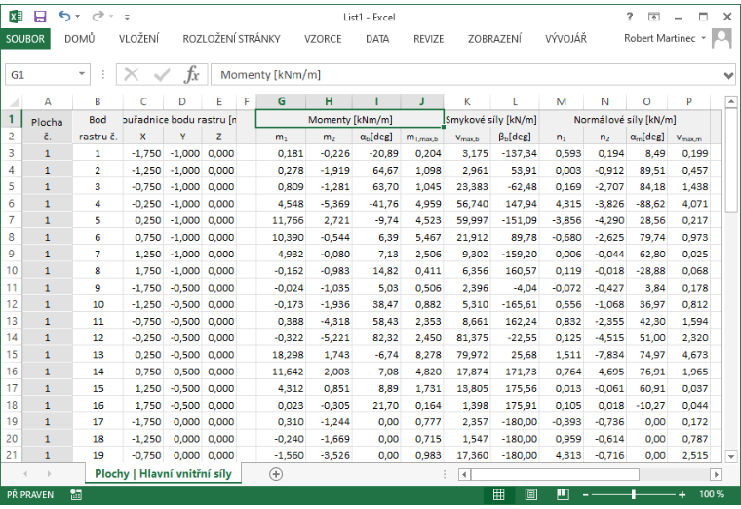Switch to Page Break Preview icon

click(x=563, y=494)
